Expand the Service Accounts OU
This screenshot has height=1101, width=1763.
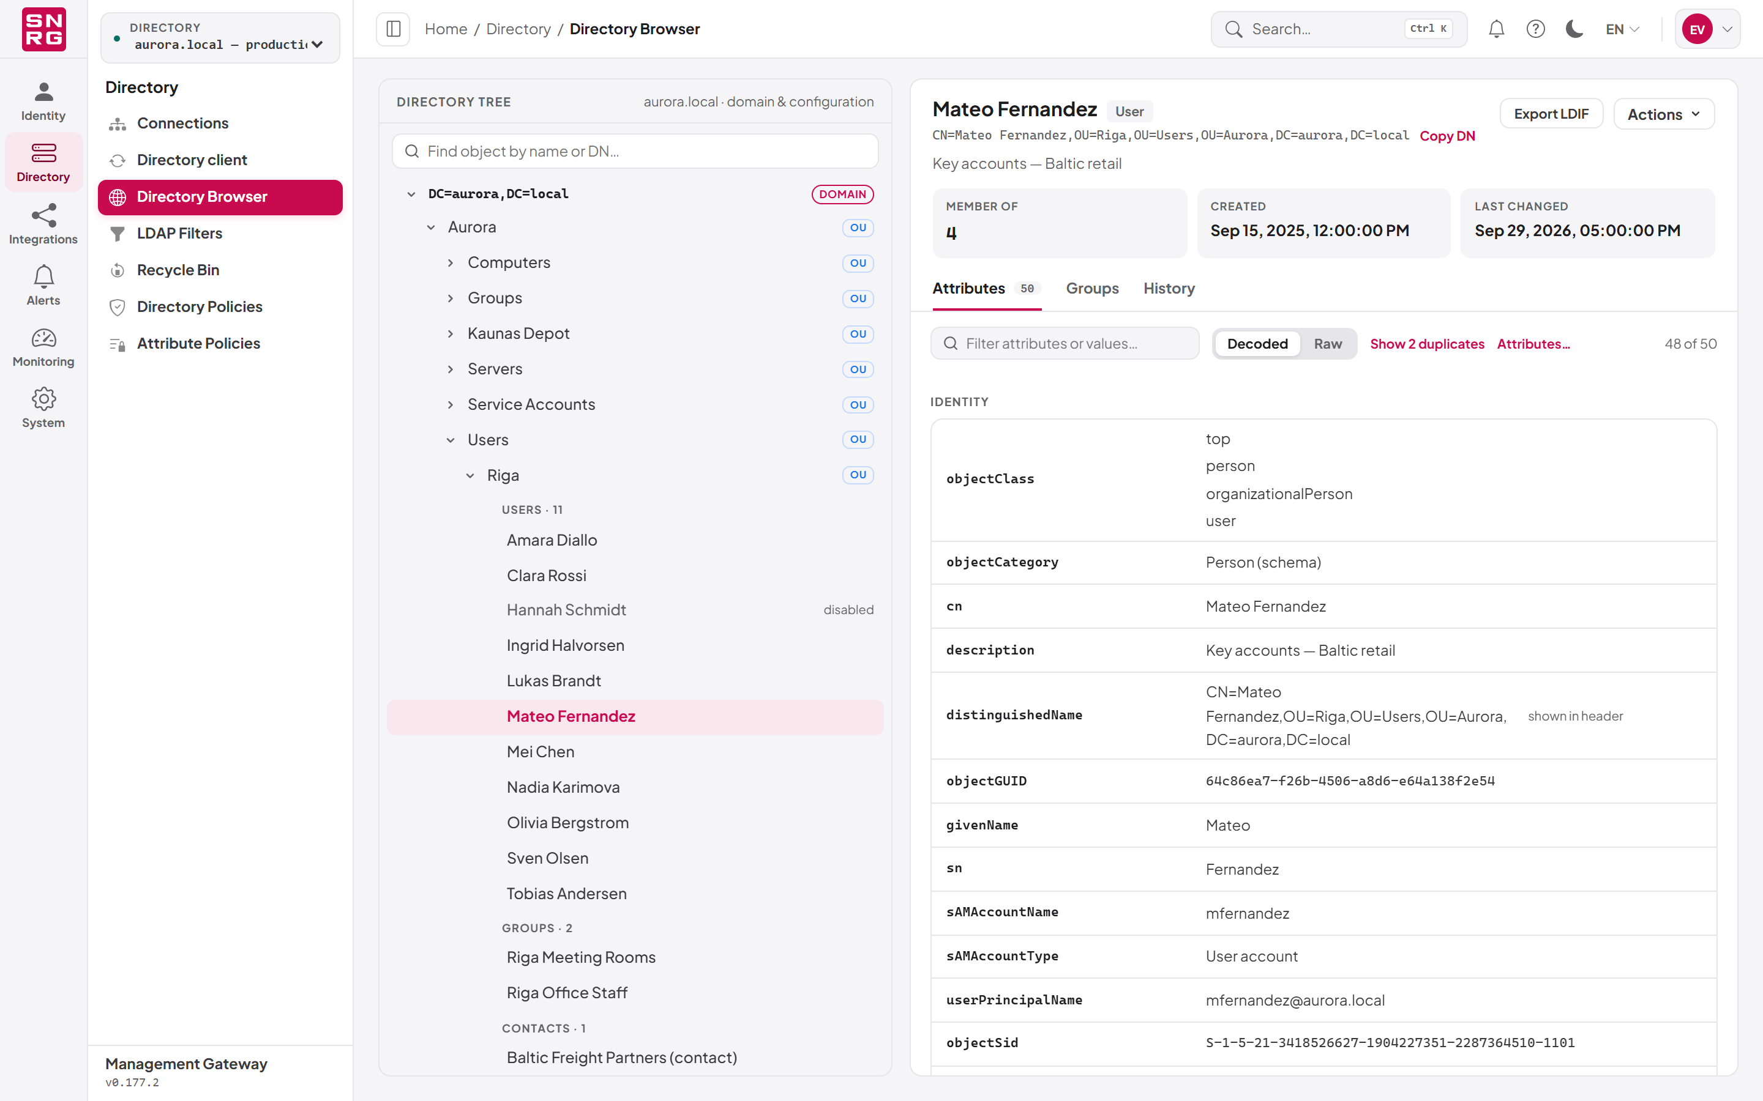click(451, 405)
